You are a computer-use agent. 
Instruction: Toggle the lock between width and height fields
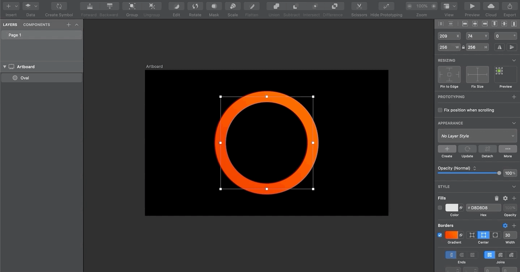click(x=463, y=47)
